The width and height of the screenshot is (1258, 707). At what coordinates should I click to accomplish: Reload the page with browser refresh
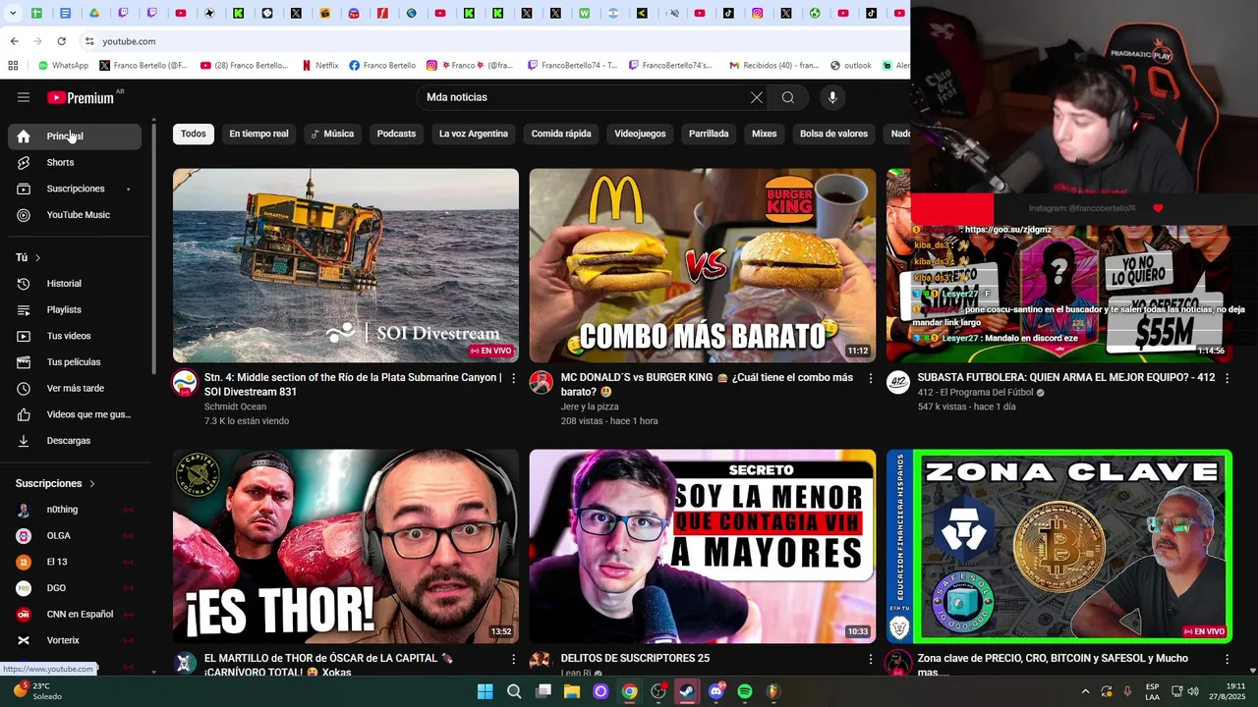point(61,41)
